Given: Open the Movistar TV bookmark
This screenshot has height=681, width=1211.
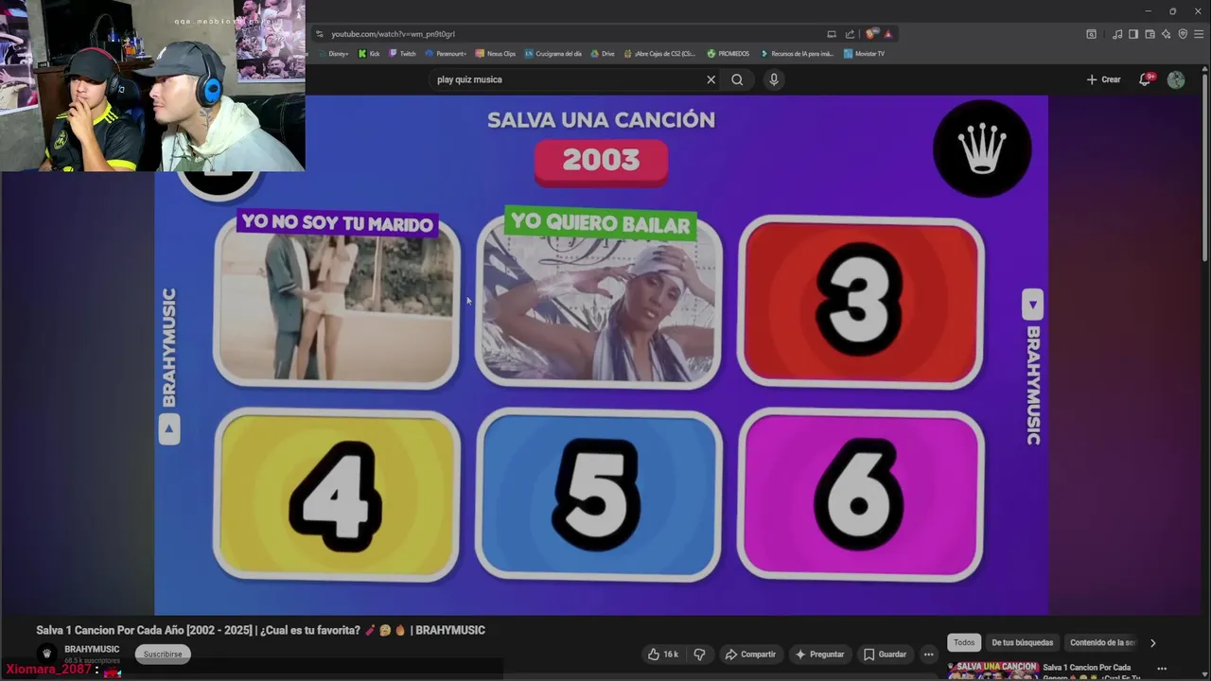Looking at the screenshot, I should [x=864, y=54].
